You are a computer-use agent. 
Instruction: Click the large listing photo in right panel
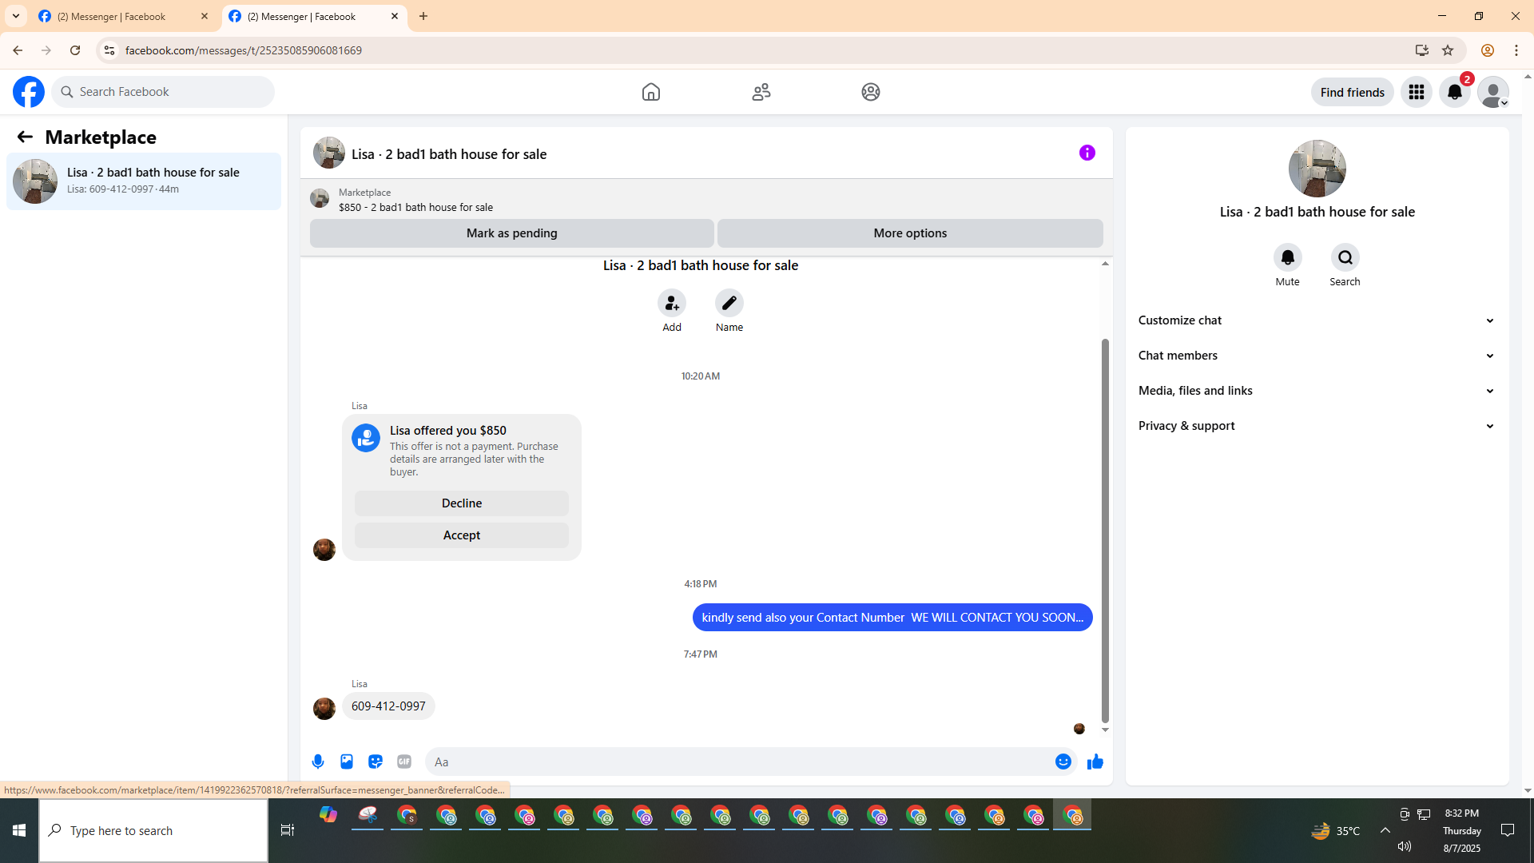point(1317,169)
